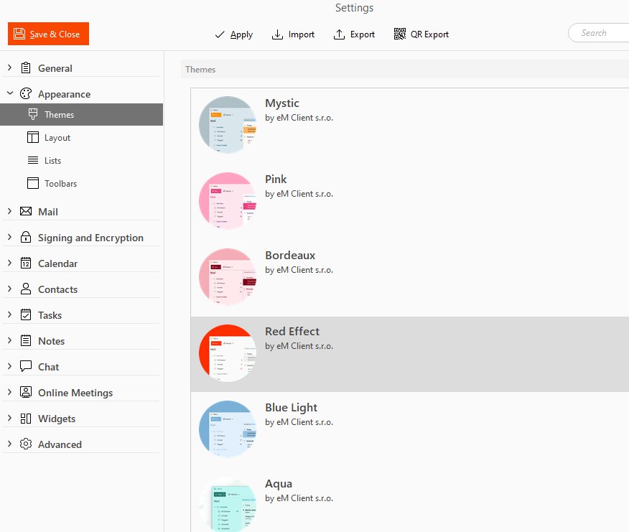Screen dimensions: 629x532
Task: Click the Export upload icon
Action: point(340,34)
